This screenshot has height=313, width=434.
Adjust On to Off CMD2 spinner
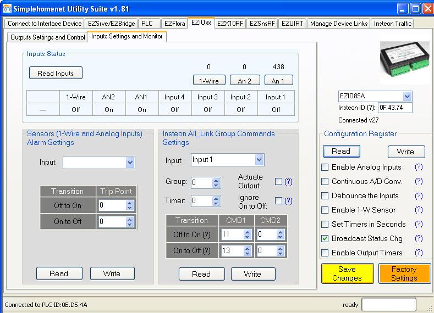click(280, 251)
